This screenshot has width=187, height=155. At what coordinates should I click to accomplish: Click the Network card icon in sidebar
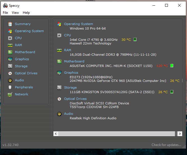(x=10, y=95)
